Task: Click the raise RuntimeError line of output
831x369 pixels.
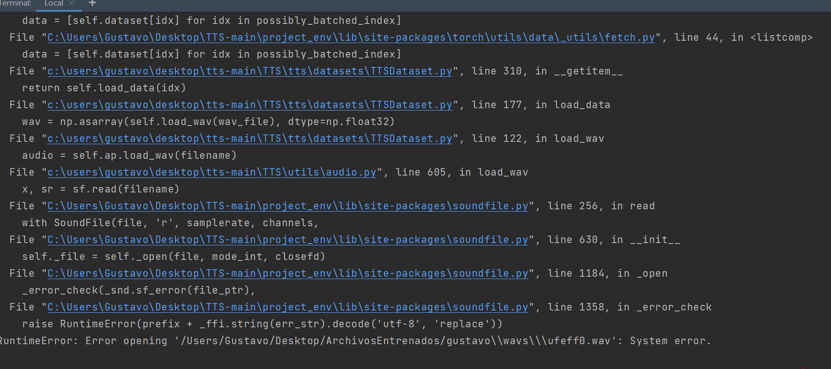Action: pyautogui.click(x=262, y=324)
